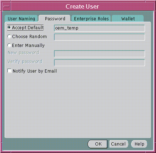Click the Create User title bar
Image resolution: width=156 pixels, height=153 pixels.
(x=82, y=6)
